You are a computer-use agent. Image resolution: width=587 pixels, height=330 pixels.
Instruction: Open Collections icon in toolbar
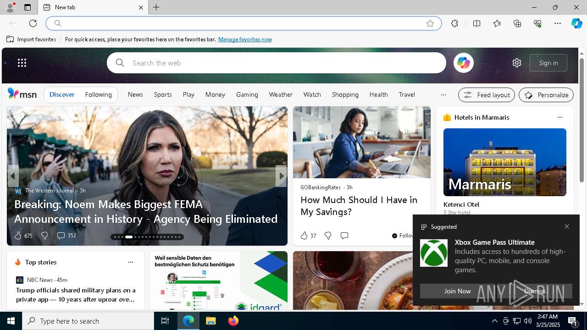[x=517, y=23]
